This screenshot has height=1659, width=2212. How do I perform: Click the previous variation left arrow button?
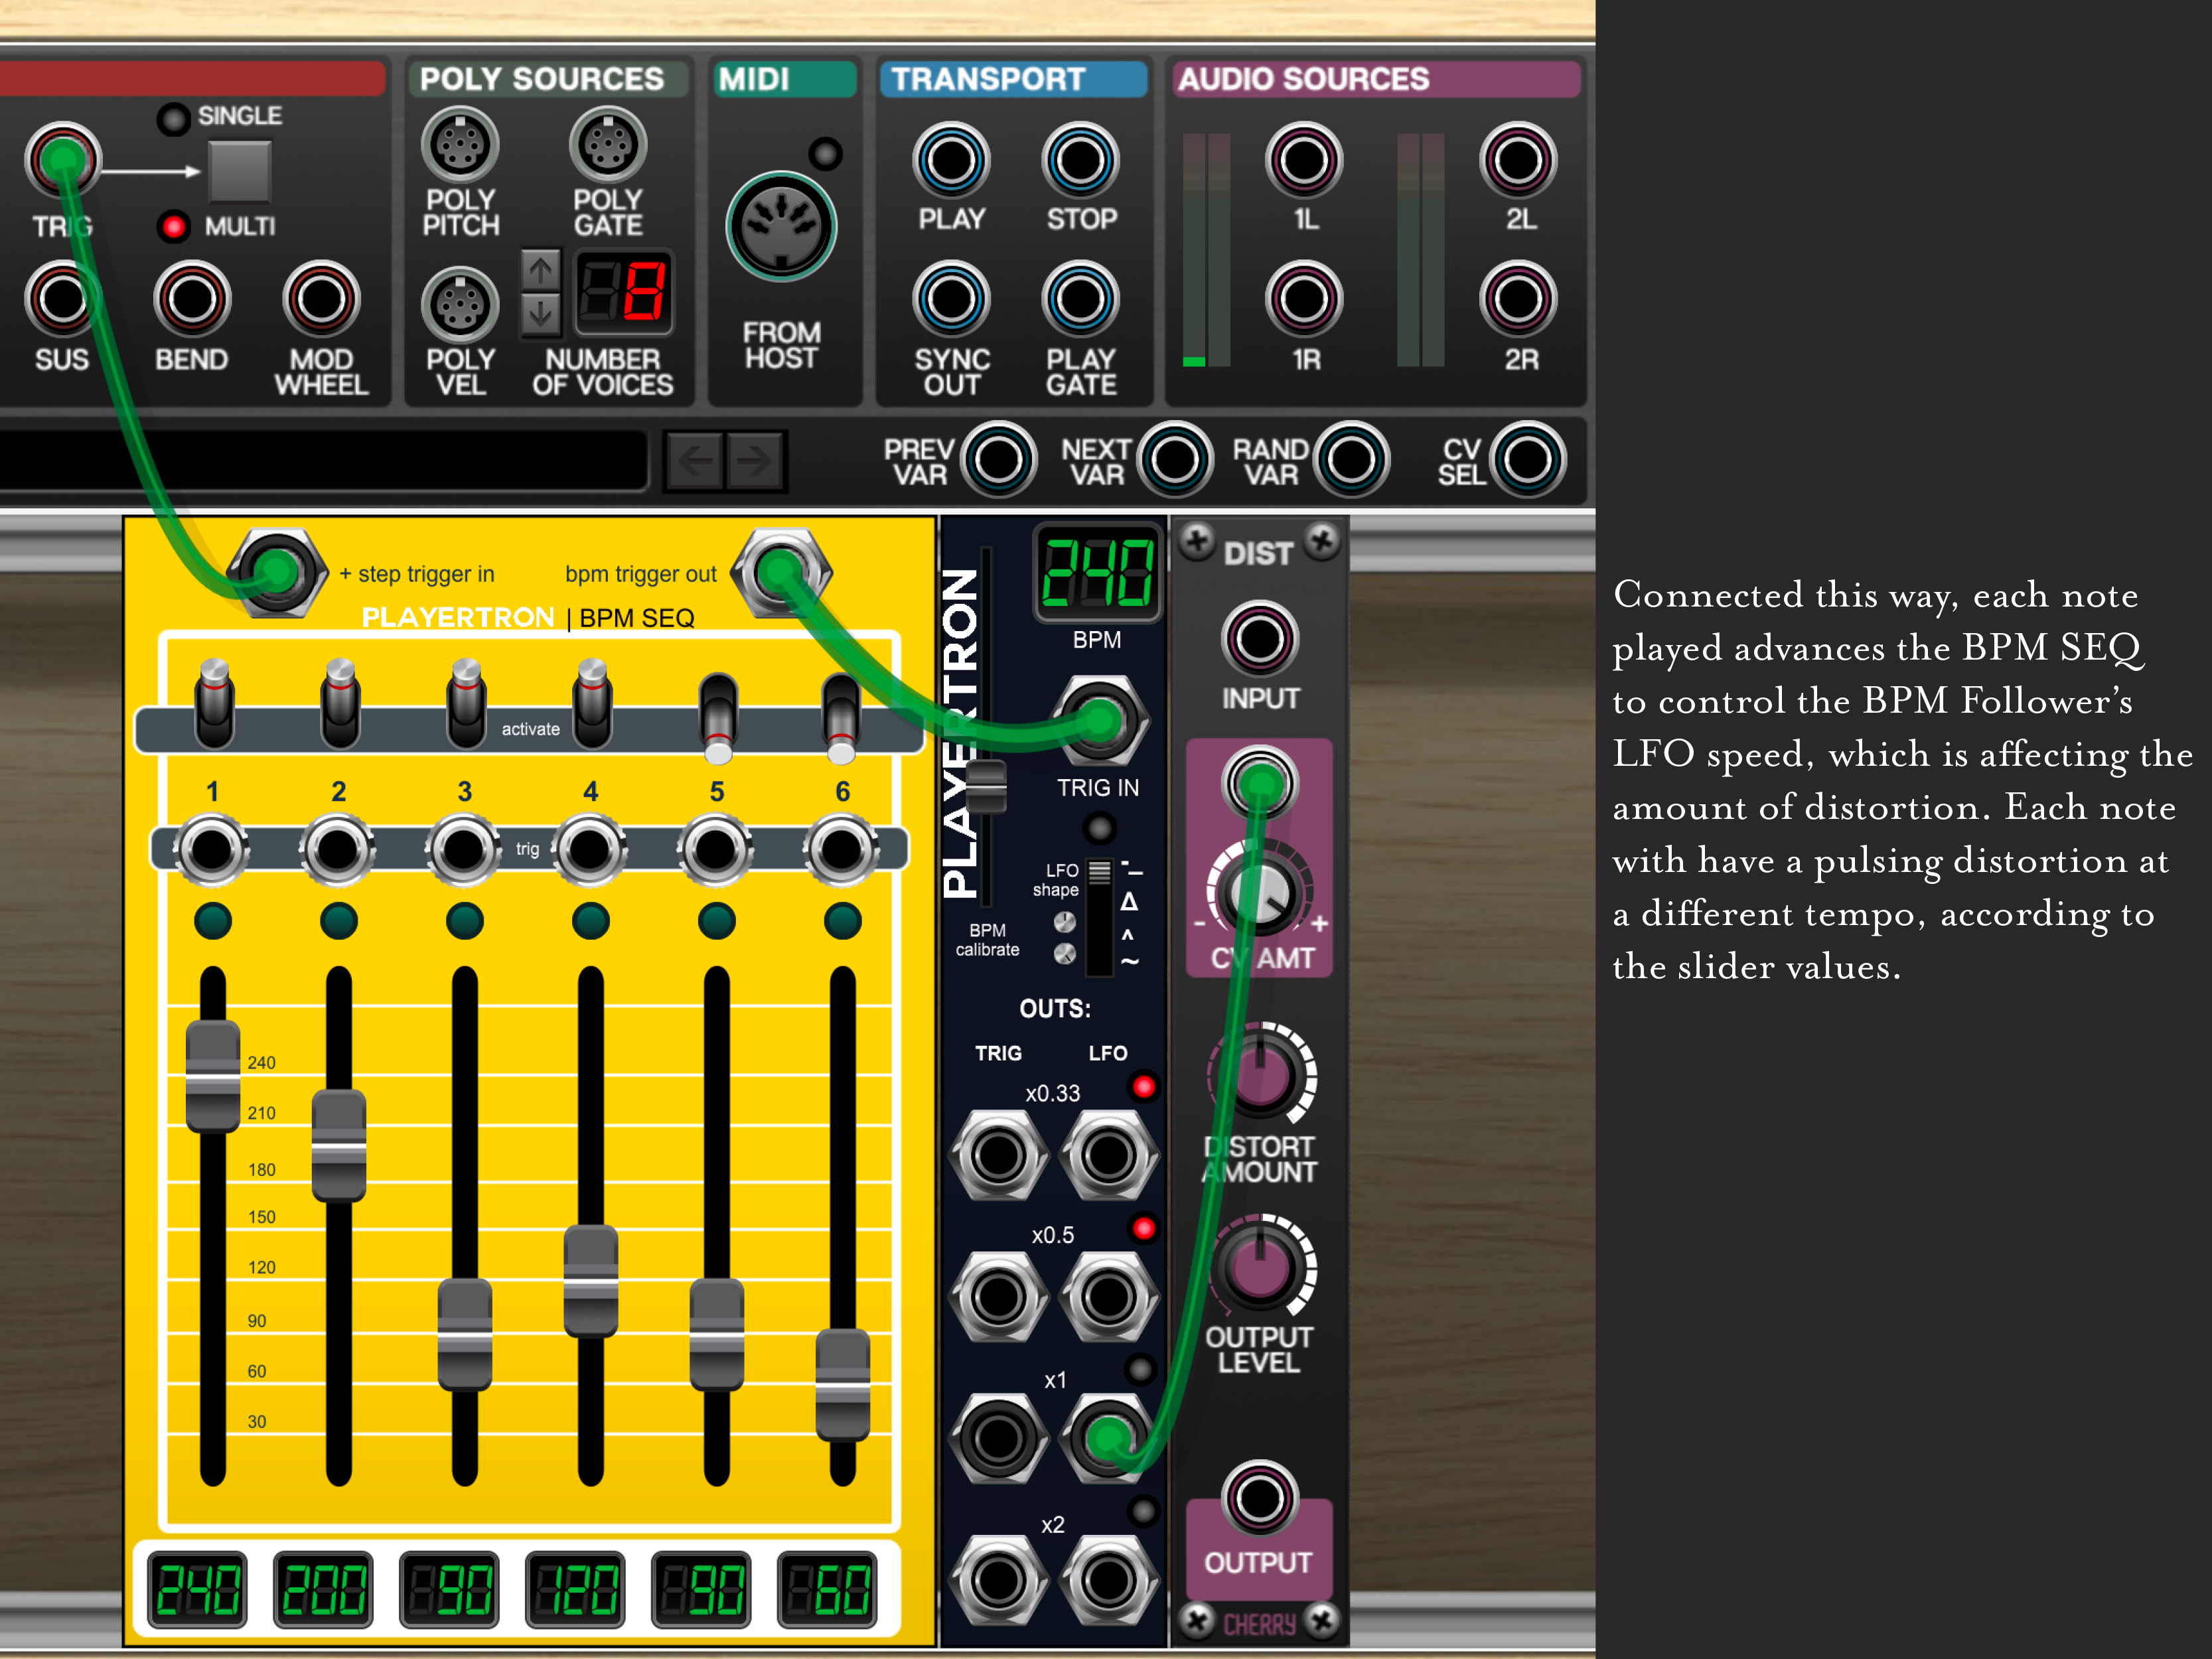[695, 460]
